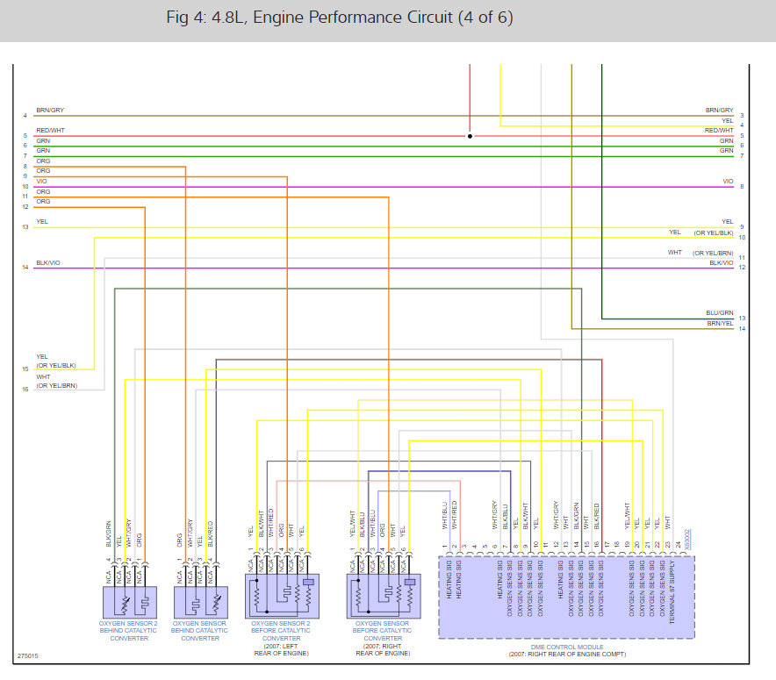776x680 pixels.
Task: Click the splice dot on the RED/WHT wire
Action: tap(470, 136)
